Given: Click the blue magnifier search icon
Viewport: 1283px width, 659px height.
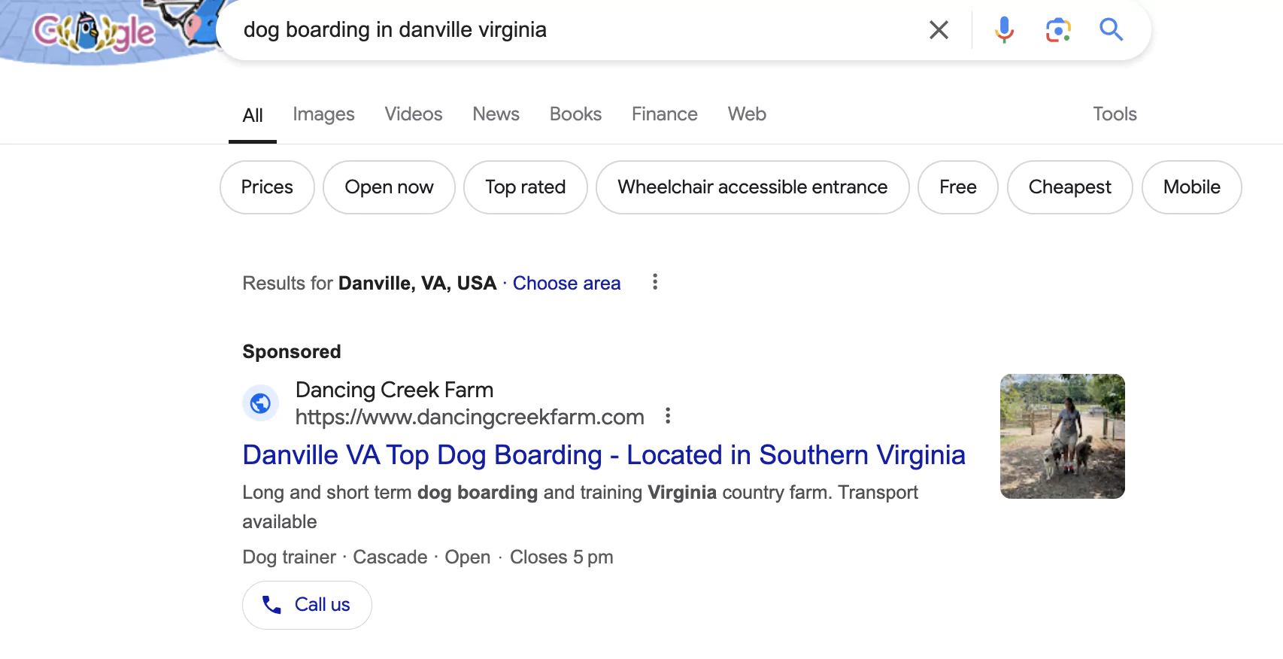Looking at the screenshot, I should pyautogui.click(x=1111, y=30).
